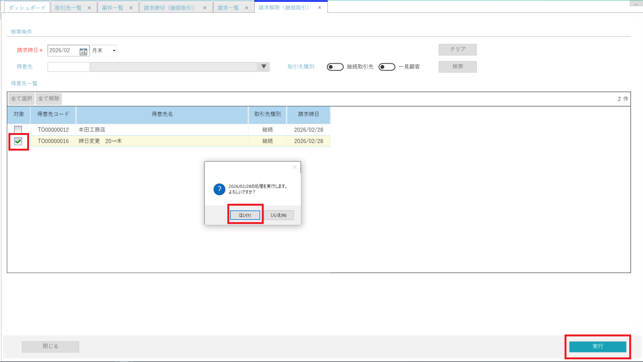643x362 pixels.
Task: Switch to the 請求一覧 tab
Action: pyautogui.click(x=228, y=8)
